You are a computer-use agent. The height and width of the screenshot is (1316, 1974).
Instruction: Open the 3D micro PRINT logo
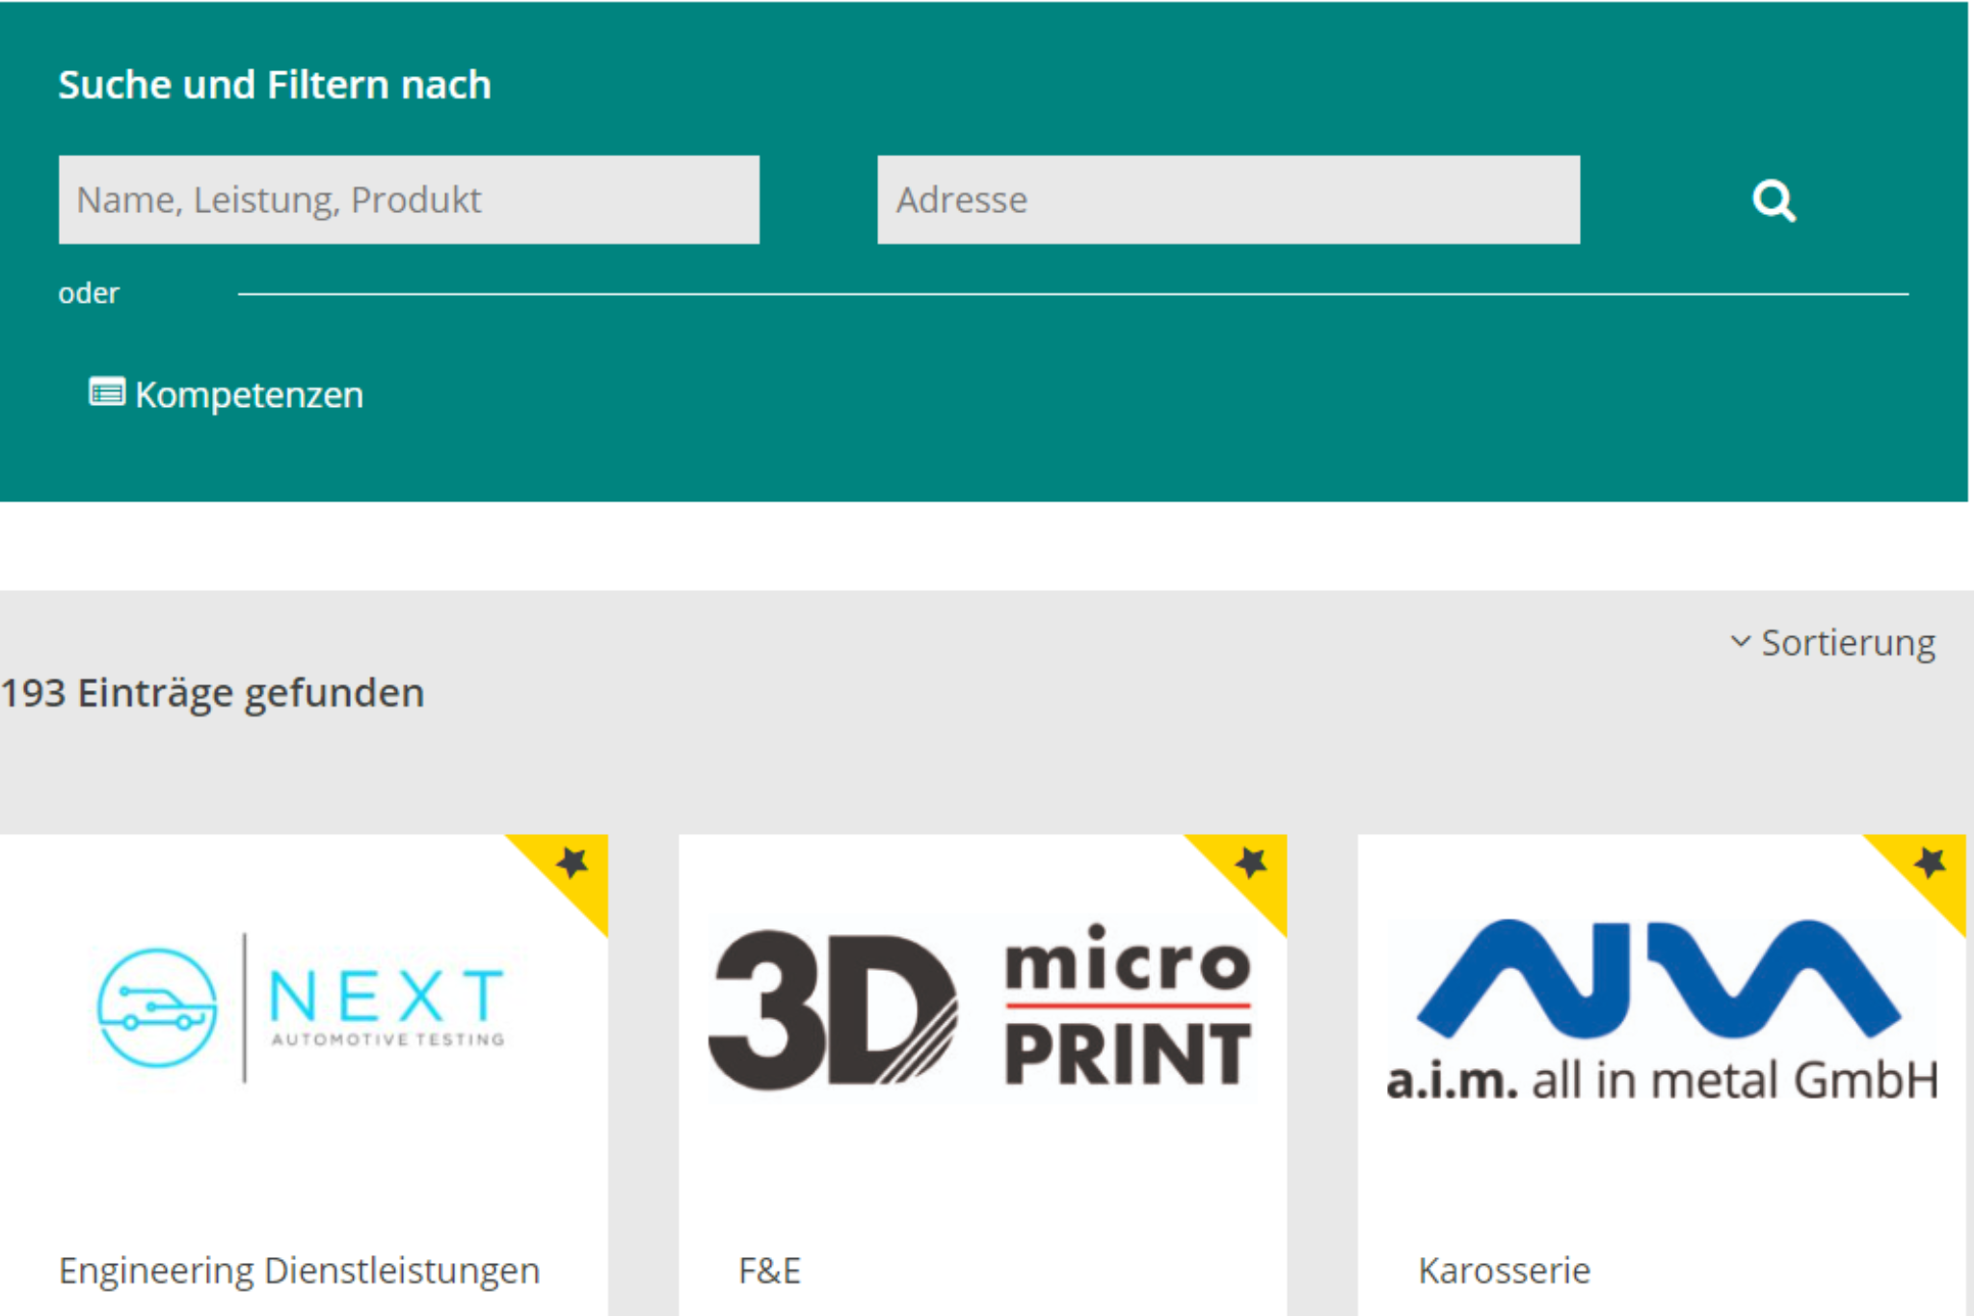980,1007
